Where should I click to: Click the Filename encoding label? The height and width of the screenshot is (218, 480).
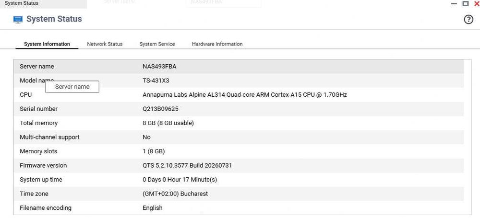(46, 208)
